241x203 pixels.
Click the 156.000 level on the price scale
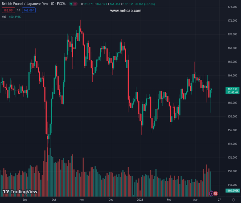coord(232,130)
